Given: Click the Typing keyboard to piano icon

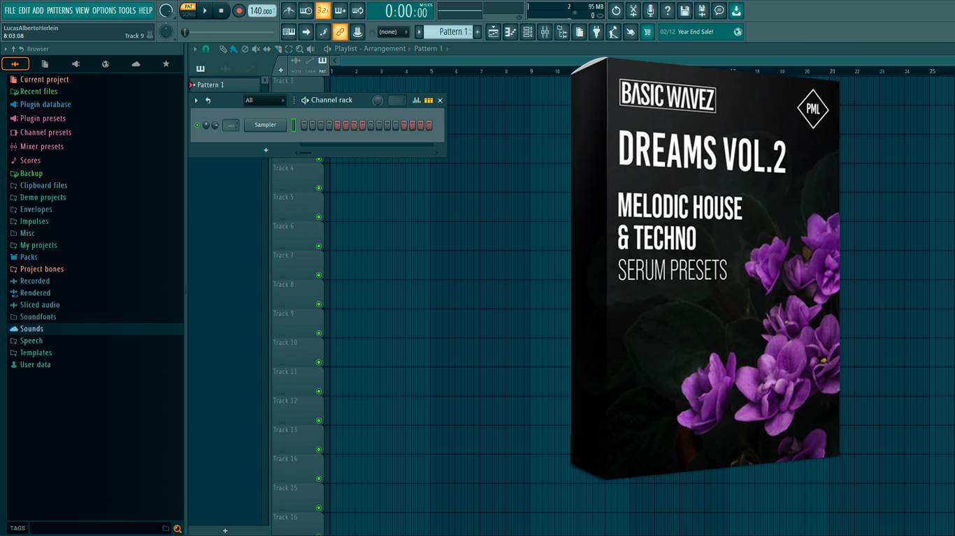Looking at the screenshot, I should pos(288,32).
